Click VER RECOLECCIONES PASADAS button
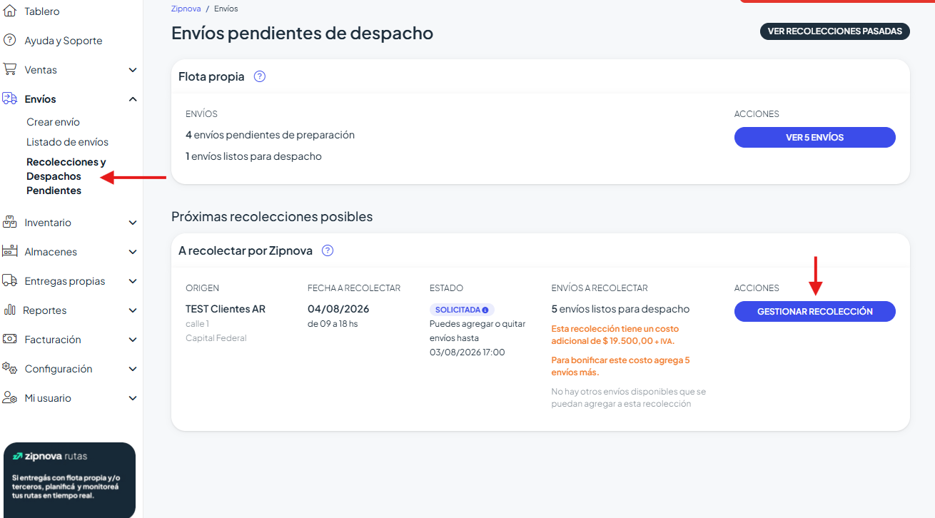Screen dimensions: 935x518 pyautogui.click(x=835, y=31)
